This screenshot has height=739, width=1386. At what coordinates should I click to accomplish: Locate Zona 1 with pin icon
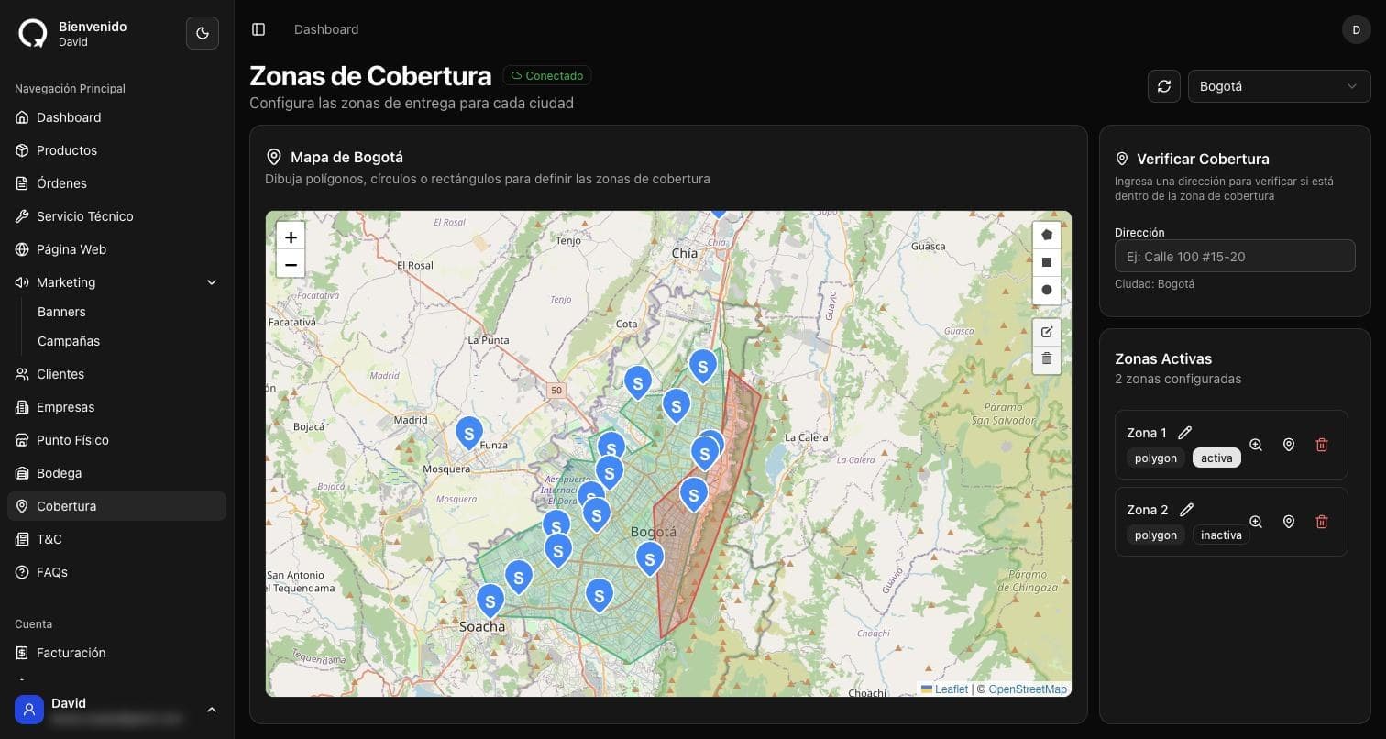coord(1289,445)
